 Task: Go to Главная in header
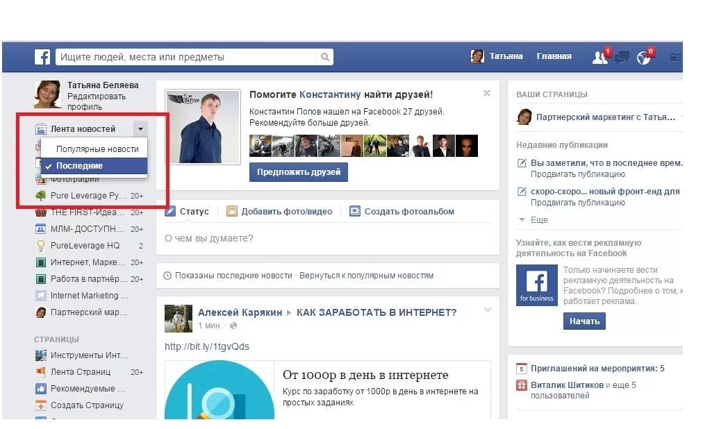[x=554, y=56]
